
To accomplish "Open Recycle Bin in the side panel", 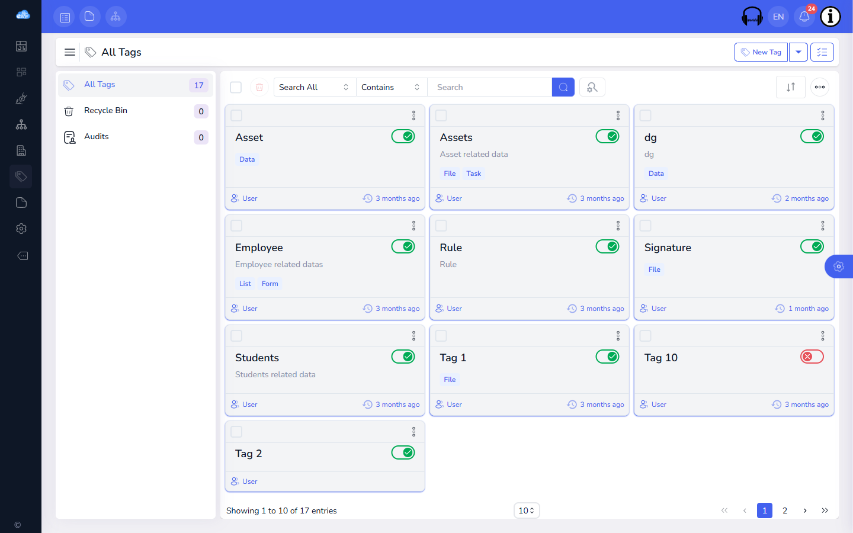I will click(136, 111).
